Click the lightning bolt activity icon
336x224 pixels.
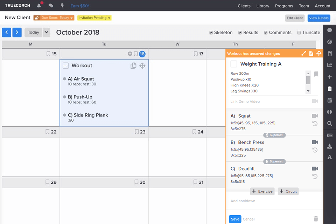(x=62, y=5)
